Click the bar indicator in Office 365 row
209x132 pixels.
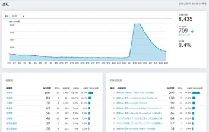[x=196, y=93]
